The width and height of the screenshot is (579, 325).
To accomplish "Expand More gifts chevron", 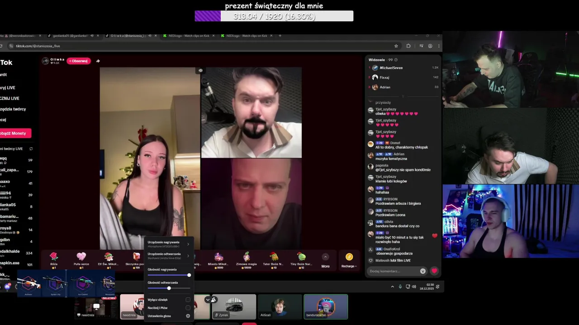I will click(325, 257).
